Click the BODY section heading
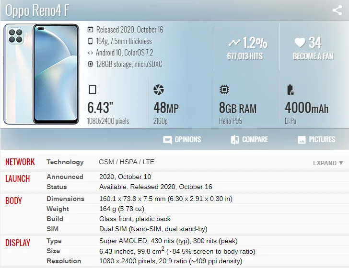 click(13, 201)
